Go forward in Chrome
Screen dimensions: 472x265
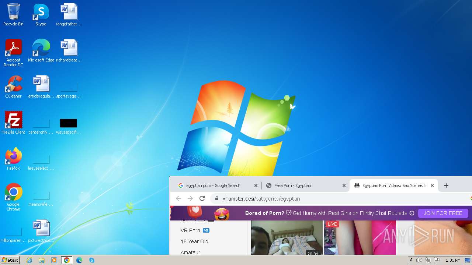[x=190, y=198]
